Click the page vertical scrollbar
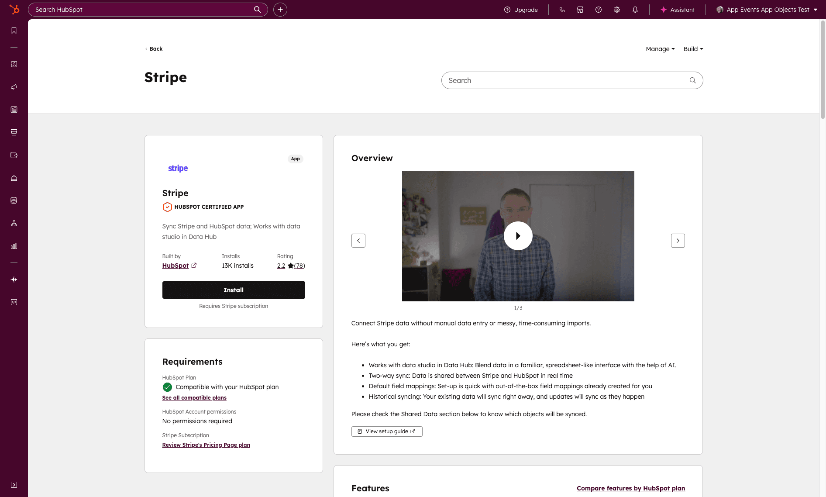The height and width of the screenshot is (497, 826). point(823,70)
